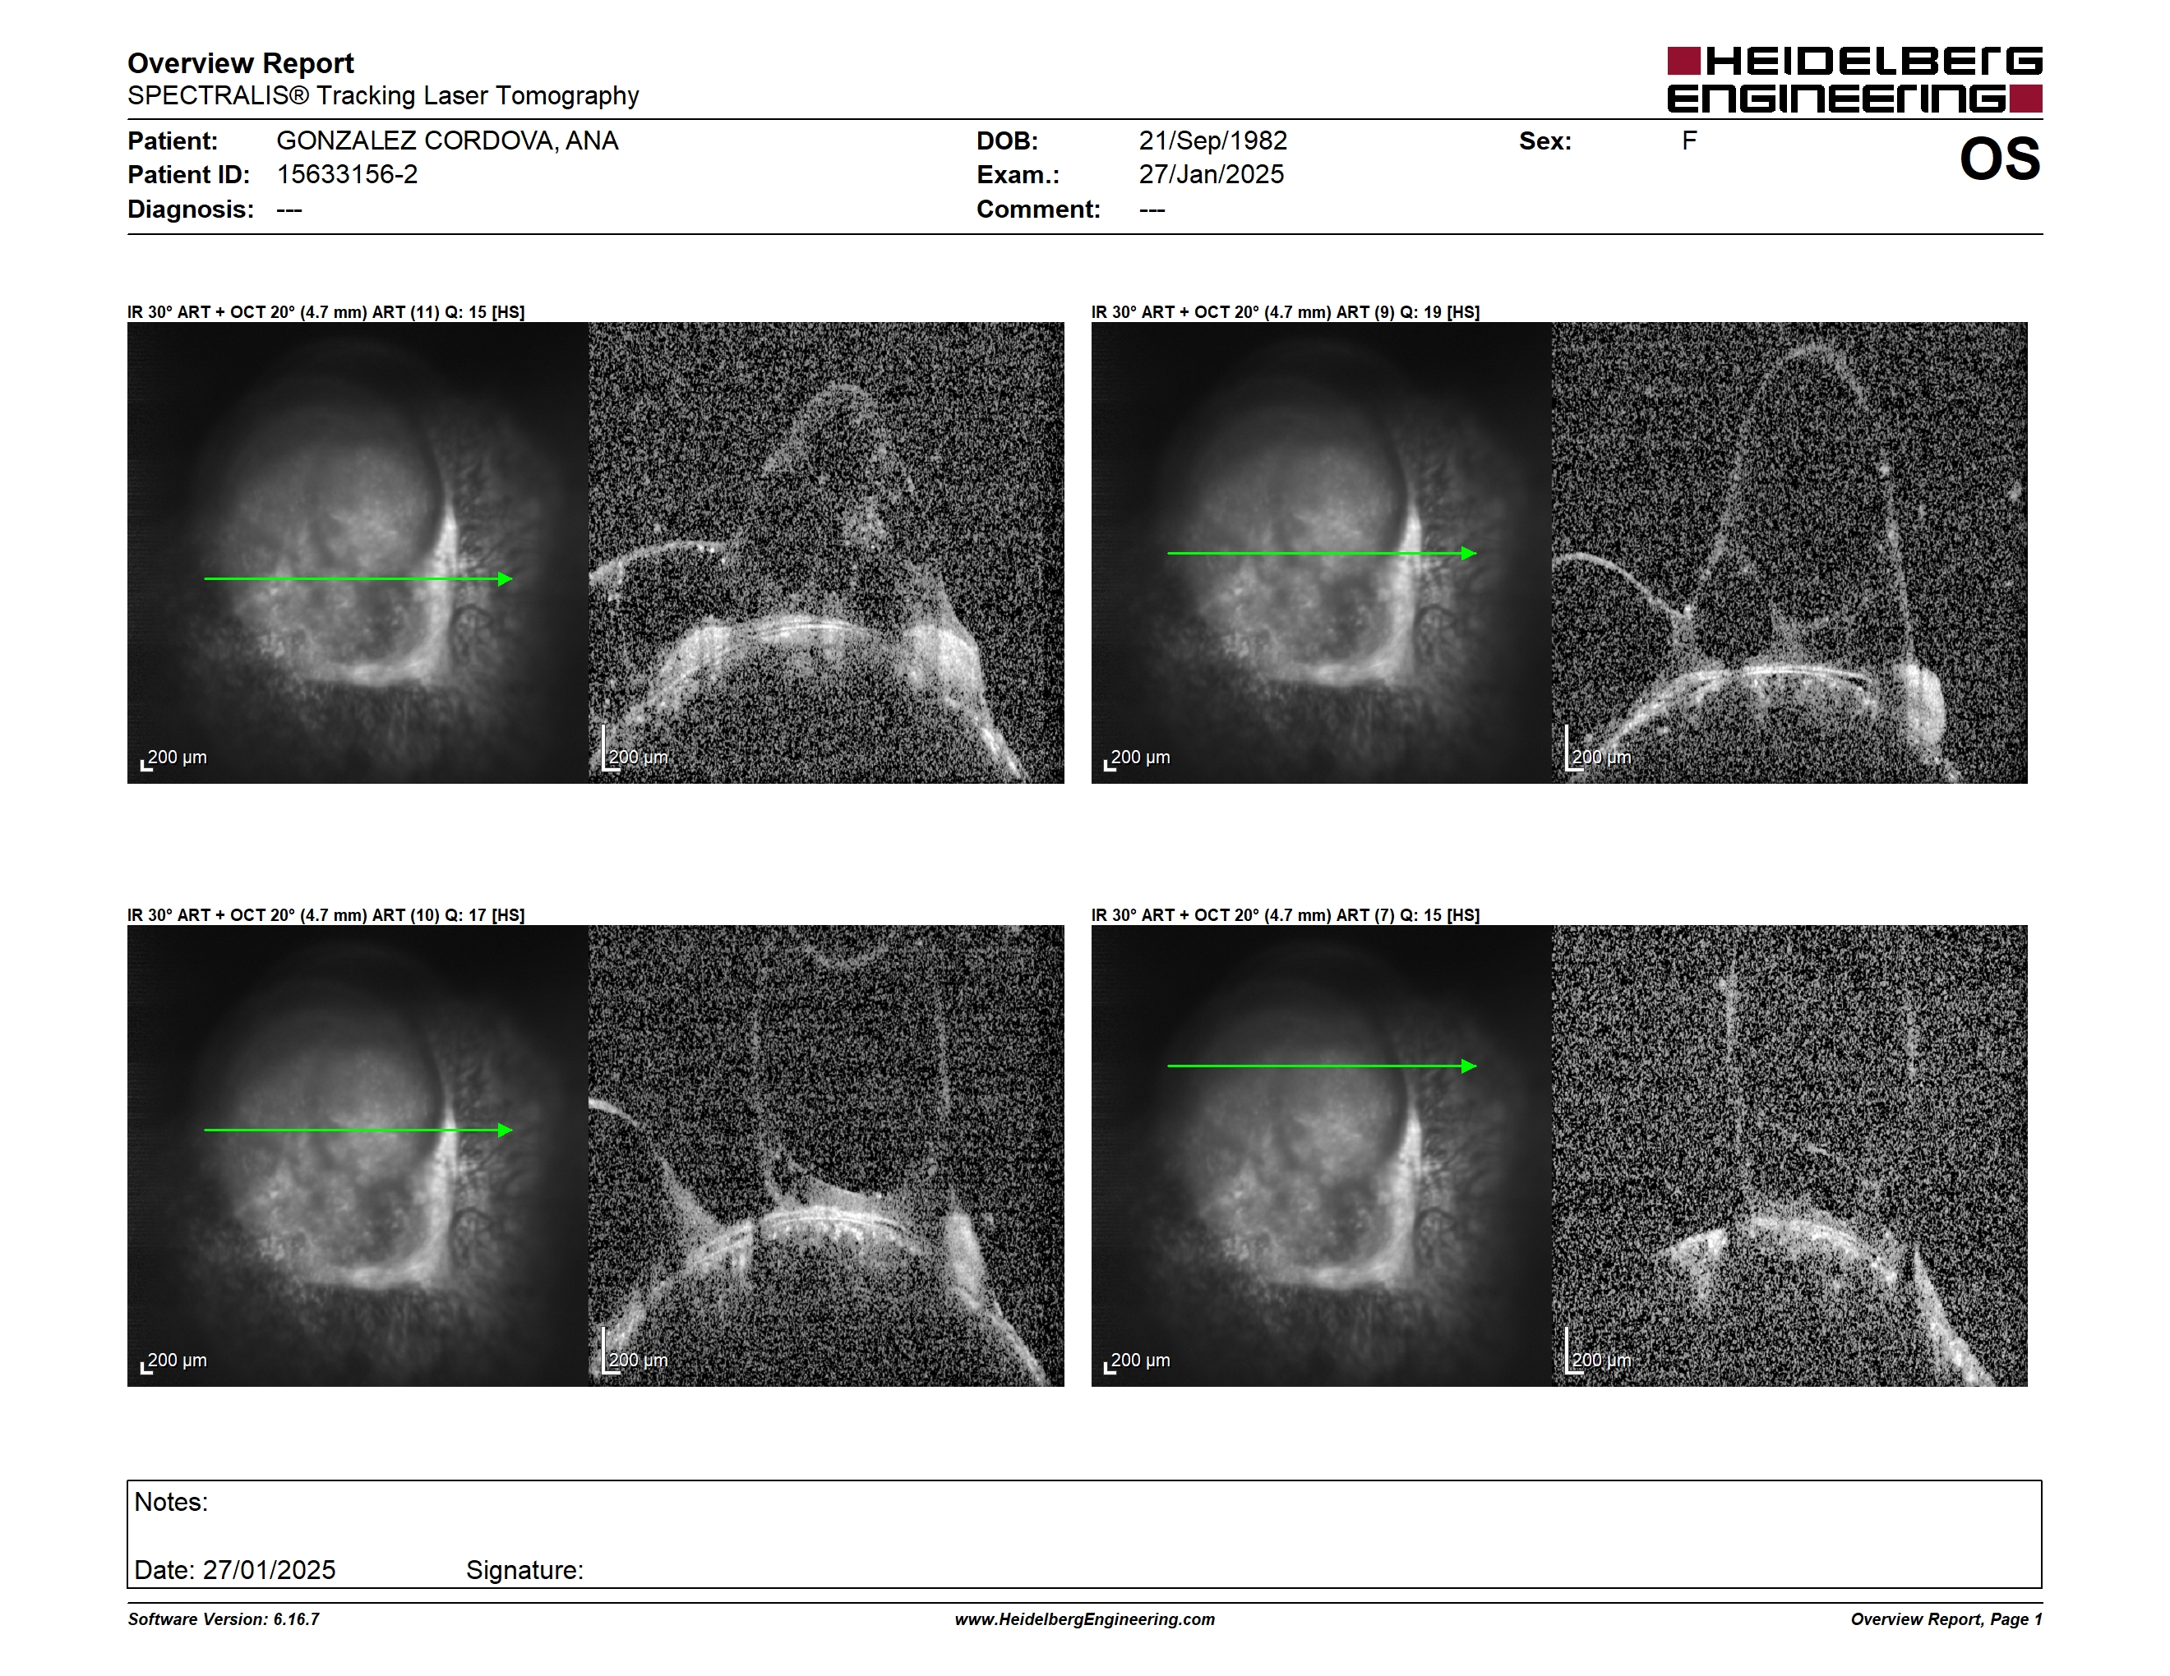Screen dimensions: 2170x1676
Task: Click caption 'ART (7) Q: 15 [HS]'
Action: click(x=1408, y=915)
